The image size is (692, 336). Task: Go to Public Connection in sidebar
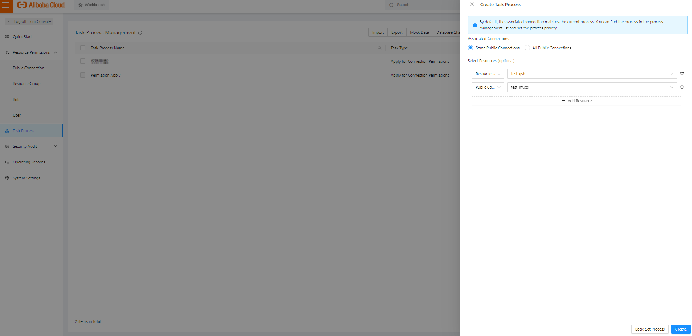pos(28,68)
